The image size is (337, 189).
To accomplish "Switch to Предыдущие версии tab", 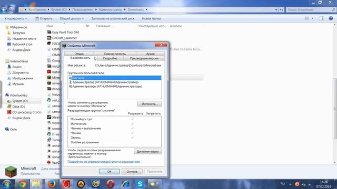I will click(144, 58).
